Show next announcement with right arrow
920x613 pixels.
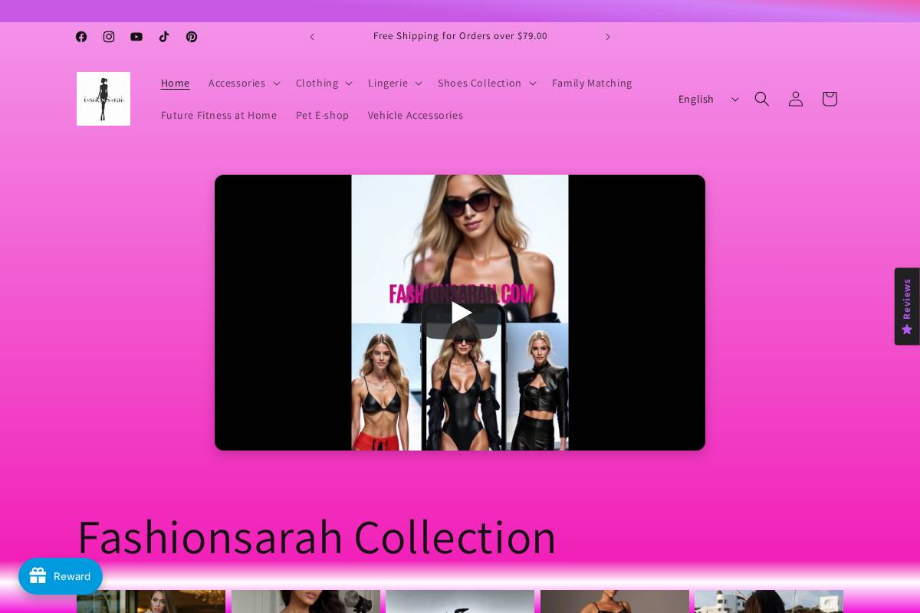click(x=608, y=37)
